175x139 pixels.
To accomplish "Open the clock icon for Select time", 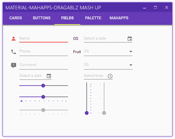I will pyautogui.click(x=110, y=76).
